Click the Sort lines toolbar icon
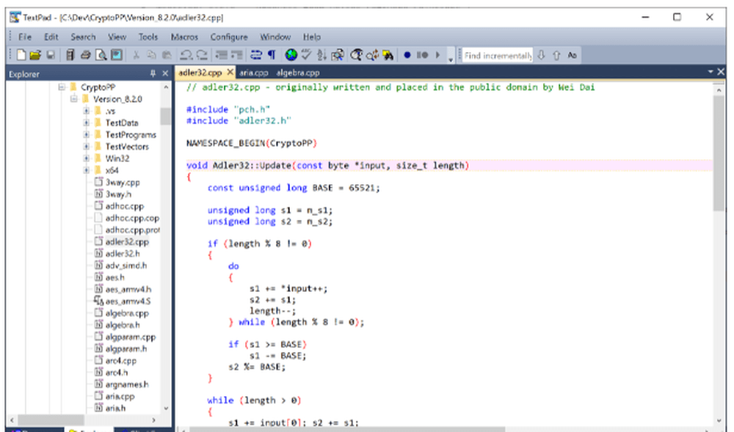The image size is (734, 432). (x=321, y=55)
